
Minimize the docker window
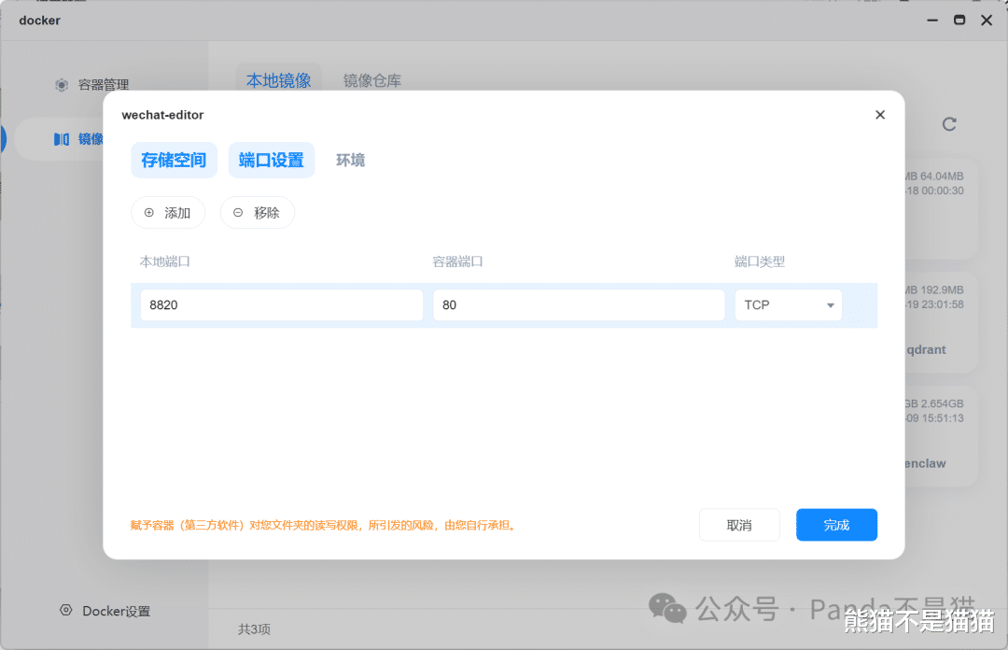(x=932, y=21)
